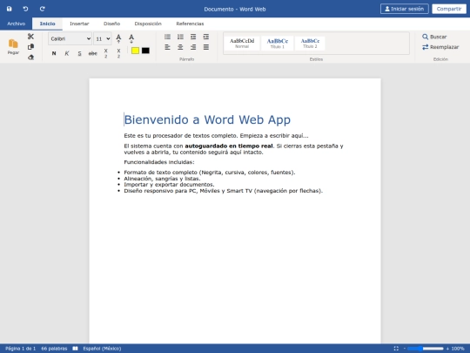This screenshot has width=470, height=353.
Task: Apply the Normal style
Action: coord(242,43)
